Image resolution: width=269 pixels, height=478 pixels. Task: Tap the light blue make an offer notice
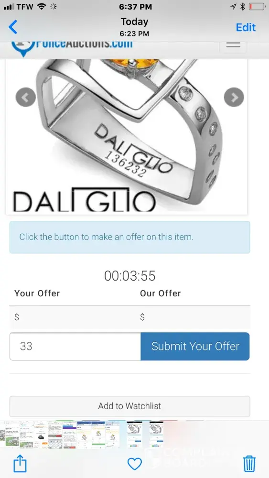click(x=130, y=237)
